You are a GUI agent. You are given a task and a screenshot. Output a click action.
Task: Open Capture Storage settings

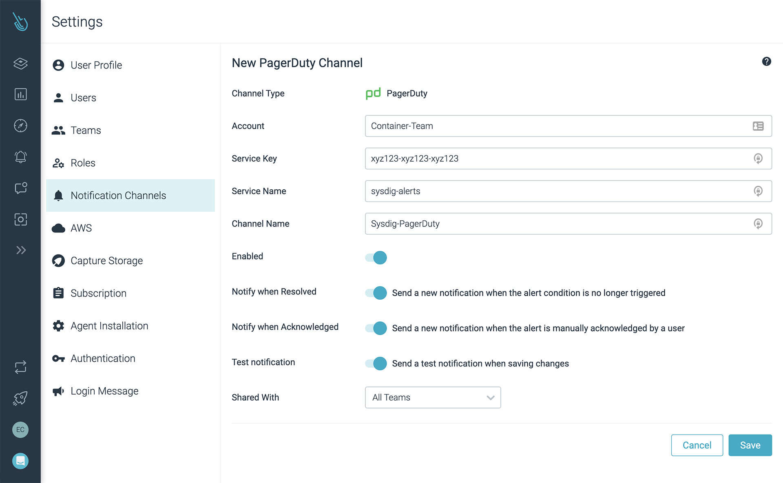pyautogui.click(x=130, y=261)
